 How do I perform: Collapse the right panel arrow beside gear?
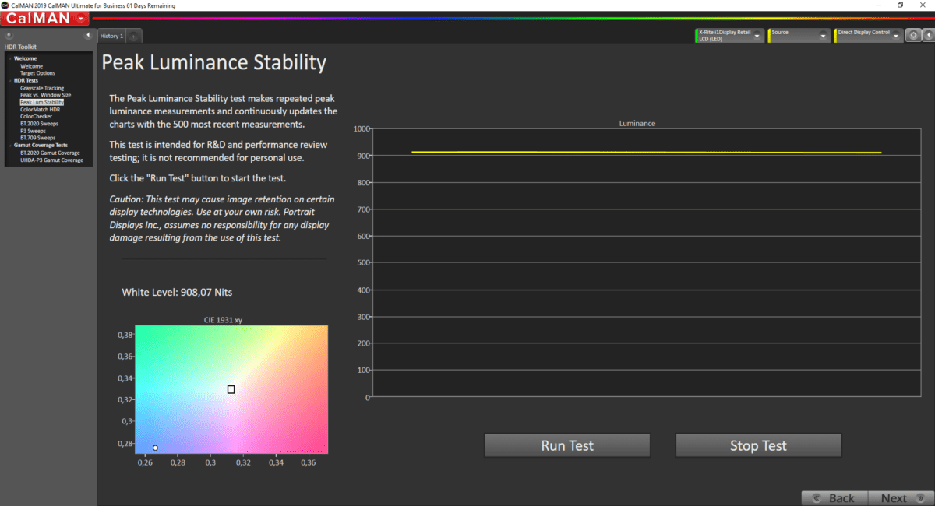point(929,35)
